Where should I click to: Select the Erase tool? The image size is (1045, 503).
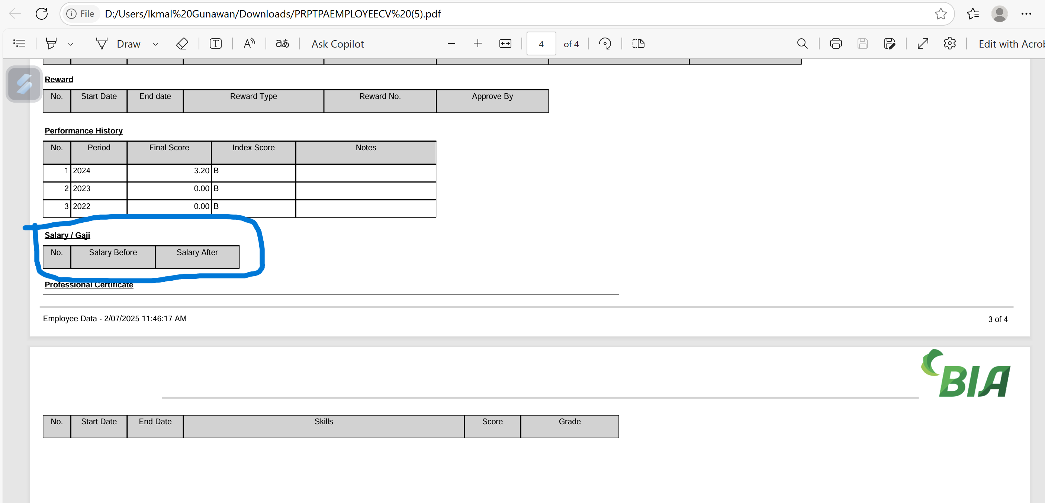point(182,43)
